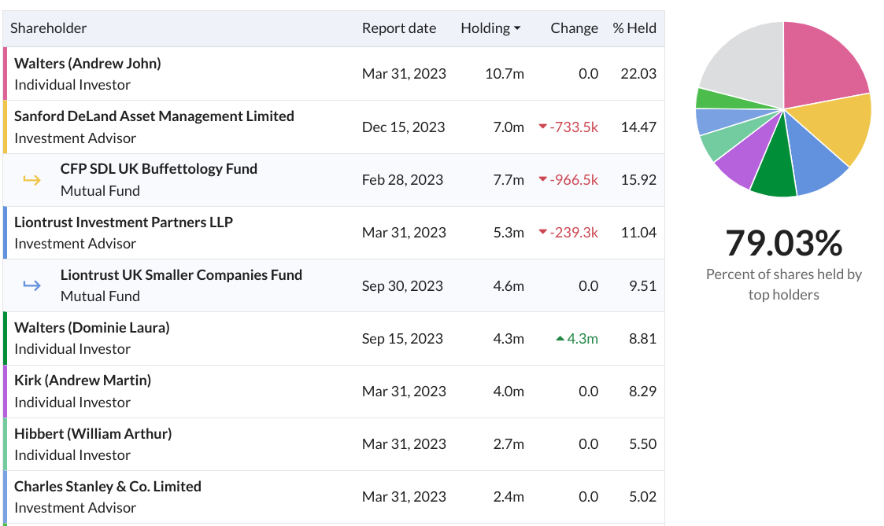Open CFP SDL UK Buffettology Fund
Viewport: 884px width, 526px height.
[159, 169]
